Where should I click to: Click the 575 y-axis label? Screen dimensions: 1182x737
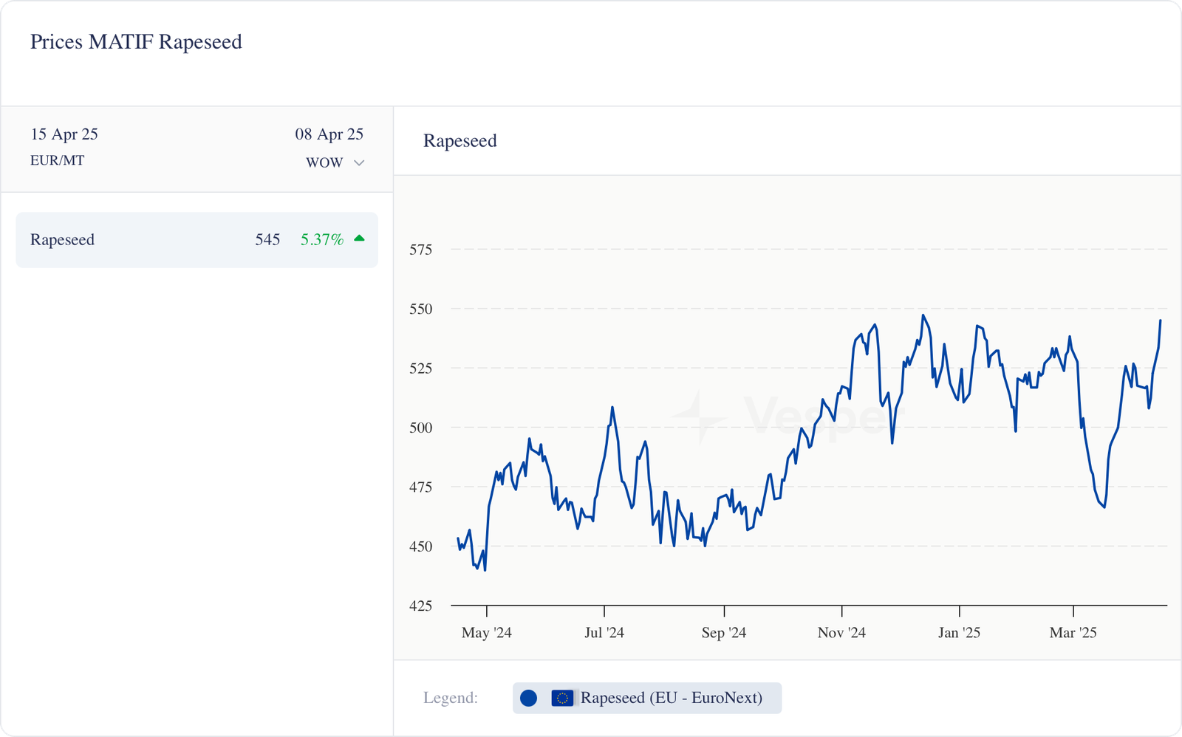click(420, 250)
